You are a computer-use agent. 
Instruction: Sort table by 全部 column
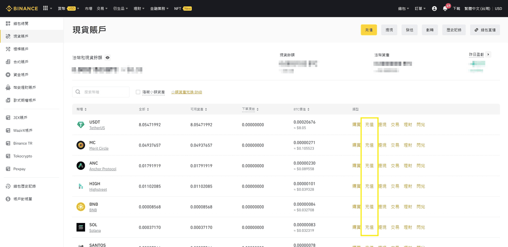144,109
